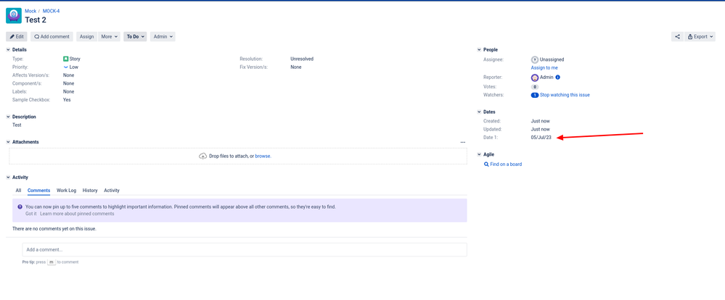The height and width of the screenshot is (300, 725).
Task: Click the upload cloud icon in attachments
Action: point(202,156)
